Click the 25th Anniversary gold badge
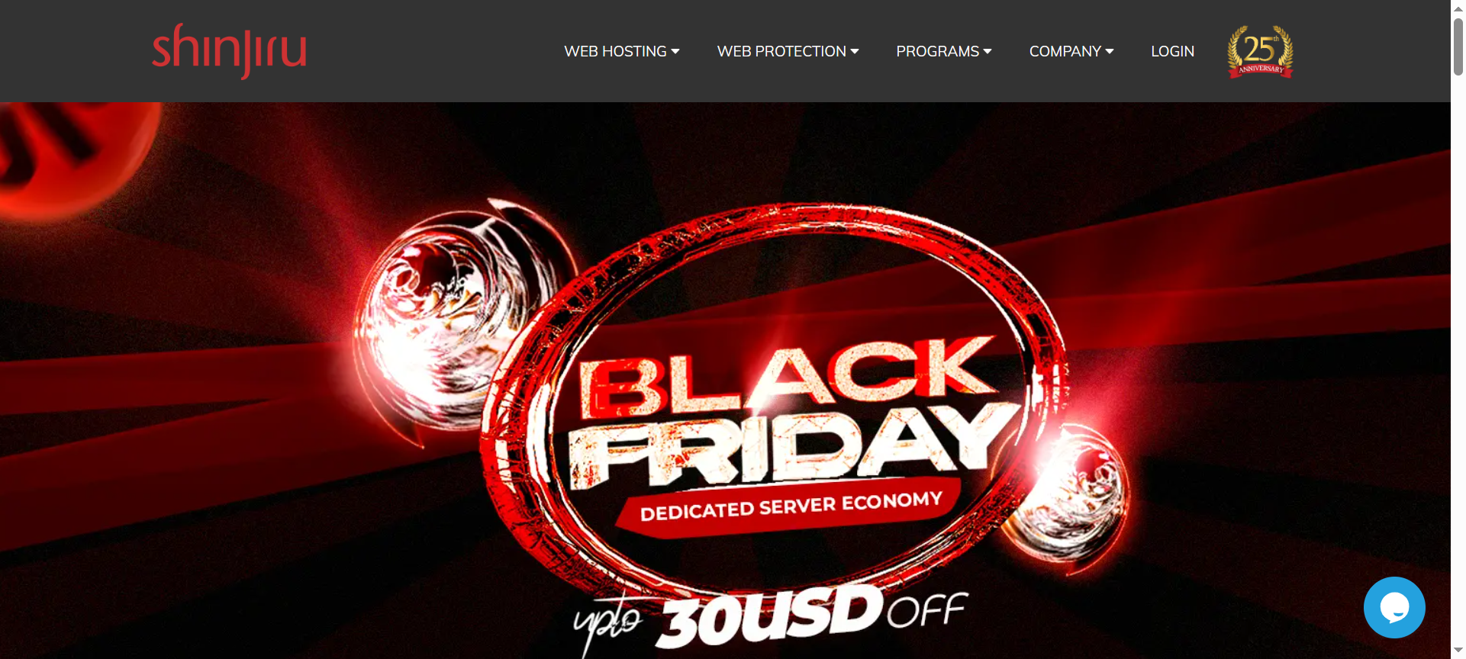Viewport: 1466px width, 659px height. point(1260,51)
